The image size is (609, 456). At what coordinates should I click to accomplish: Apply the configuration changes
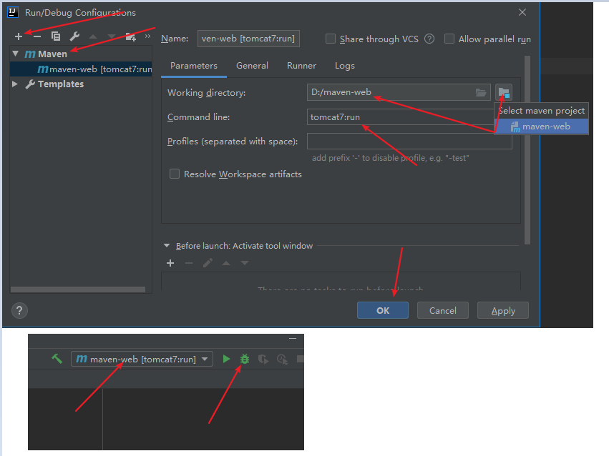click(503, 310)
